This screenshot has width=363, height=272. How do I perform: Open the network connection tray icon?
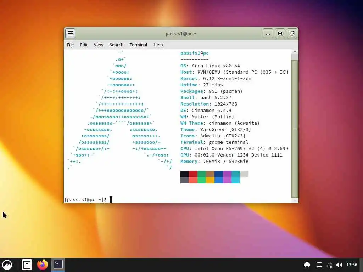pyautogui.click(x=329, y=265)
